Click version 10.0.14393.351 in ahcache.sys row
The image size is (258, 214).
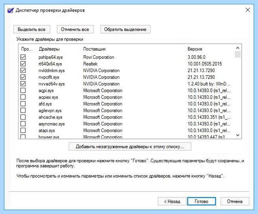click(209, 117)
